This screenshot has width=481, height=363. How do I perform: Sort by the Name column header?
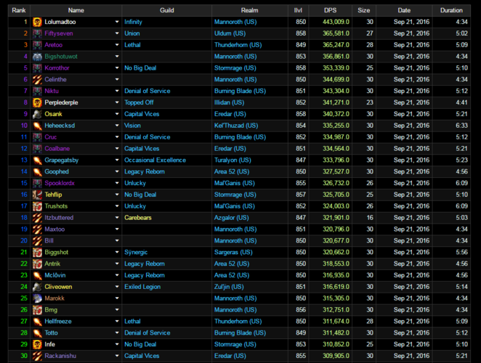pyautogui.click(x=76, y=10)
